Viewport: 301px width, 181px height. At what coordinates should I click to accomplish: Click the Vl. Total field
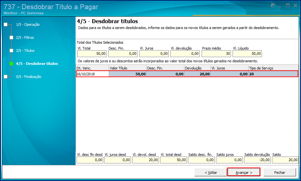pos(92,53)
